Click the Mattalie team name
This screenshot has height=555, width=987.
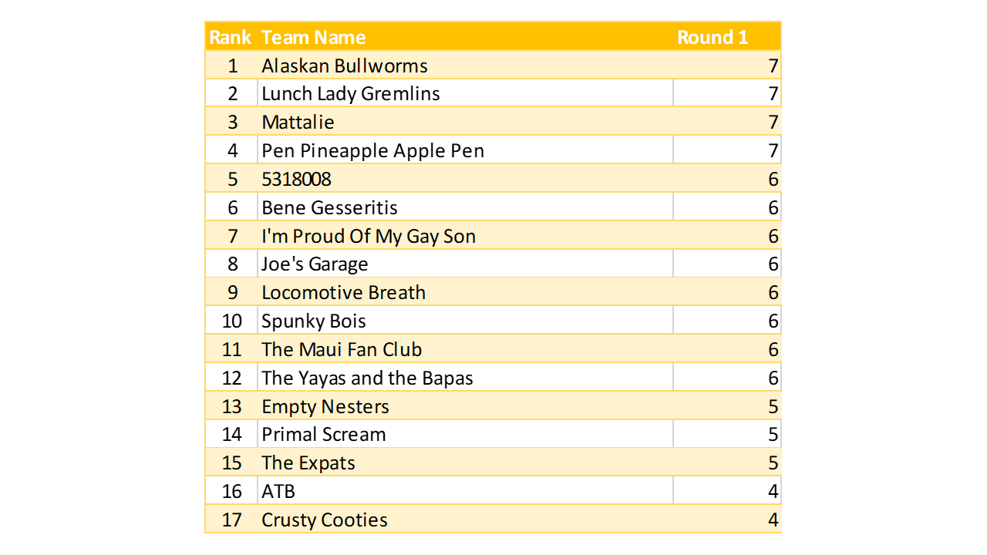tap(298, 122)
